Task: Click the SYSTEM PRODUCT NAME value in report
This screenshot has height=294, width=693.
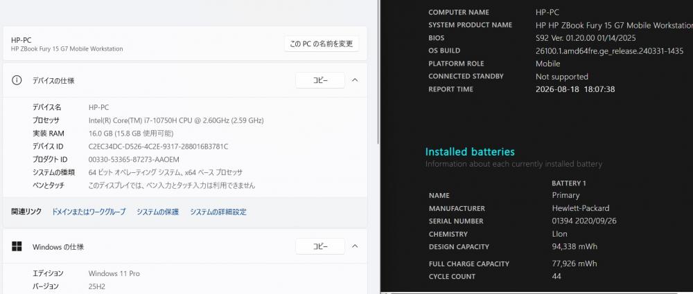Action: coord(614,25)
